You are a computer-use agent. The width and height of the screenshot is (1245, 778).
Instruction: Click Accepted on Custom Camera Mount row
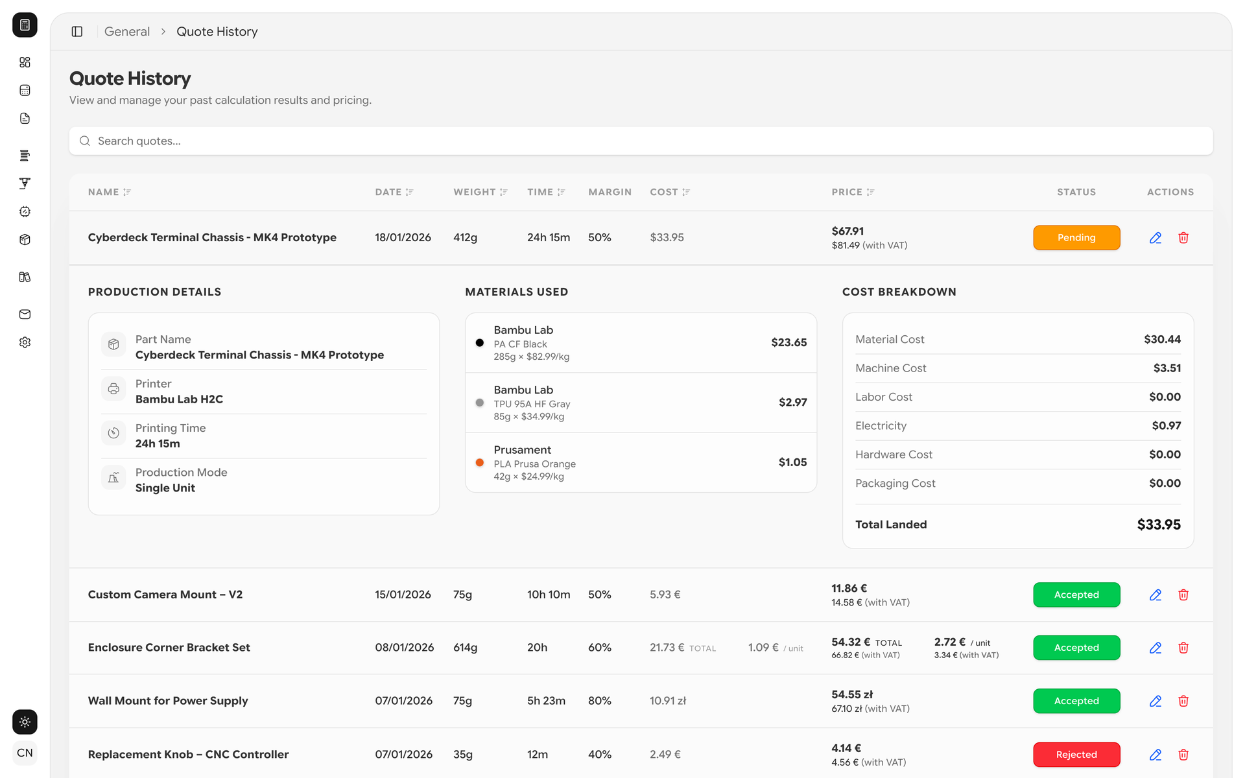[1076, 595]
